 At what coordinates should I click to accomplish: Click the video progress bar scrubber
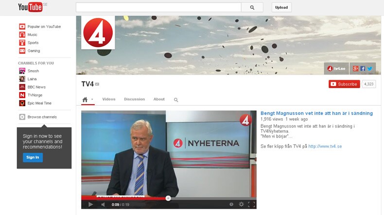coord(168,198)
